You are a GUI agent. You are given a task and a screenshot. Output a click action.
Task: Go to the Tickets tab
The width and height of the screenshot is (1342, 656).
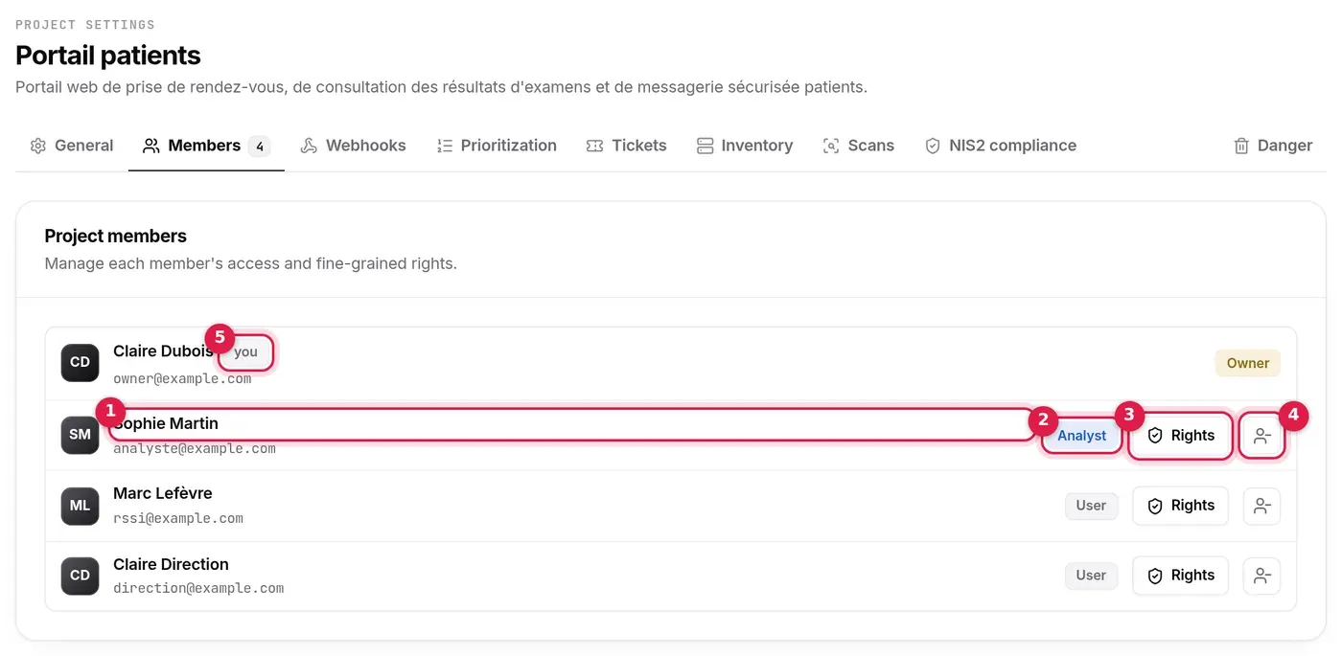coord(626,146)
